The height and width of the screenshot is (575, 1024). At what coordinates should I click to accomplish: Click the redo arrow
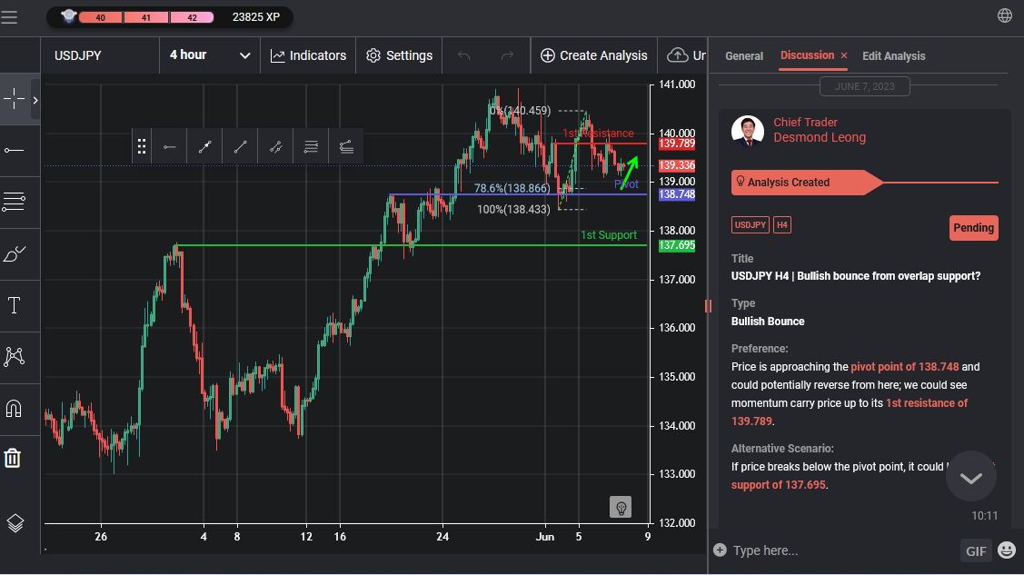pyautogui.click(x=507, y=55)
